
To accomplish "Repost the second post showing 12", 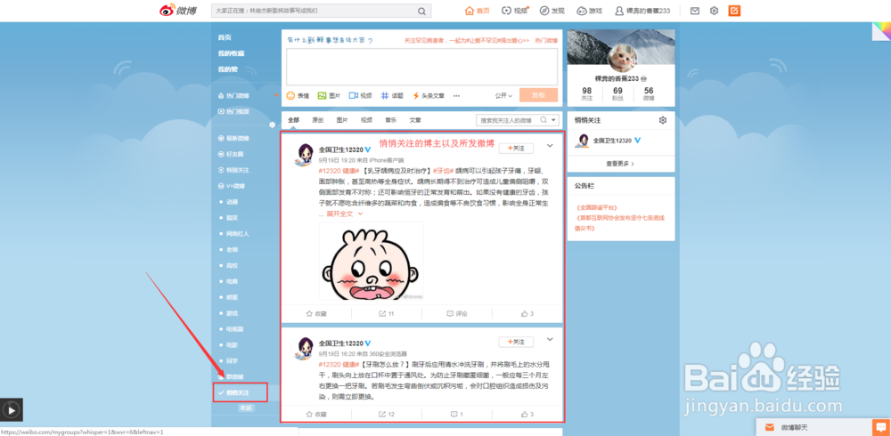I will pyautogui.click(x=387, y=415).
